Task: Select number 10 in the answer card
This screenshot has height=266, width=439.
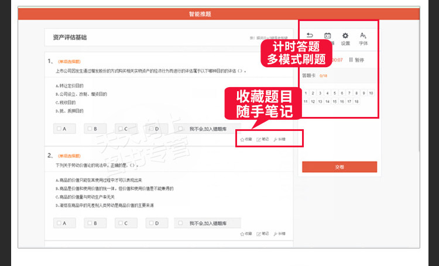Action: tap(371, 93)
